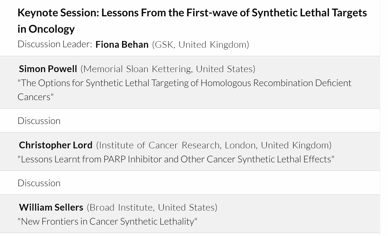Select speaker Simon Powell's name

pos(48,69)
